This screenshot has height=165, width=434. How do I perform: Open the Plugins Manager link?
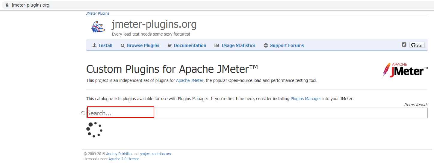pos(306,99)
